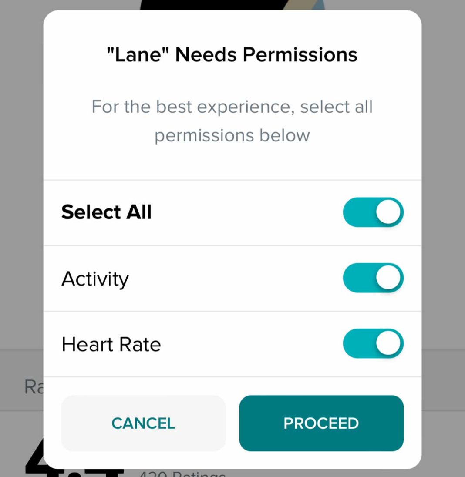Click the dialog title 'Lane' Needs Permissions
465x477 pixels.
pos(232,54)
